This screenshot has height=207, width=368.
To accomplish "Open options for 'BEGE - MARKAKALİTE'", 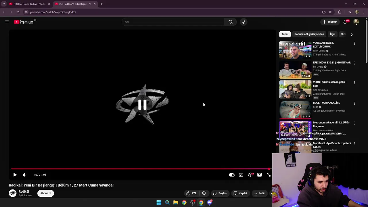I will point(354,103).
